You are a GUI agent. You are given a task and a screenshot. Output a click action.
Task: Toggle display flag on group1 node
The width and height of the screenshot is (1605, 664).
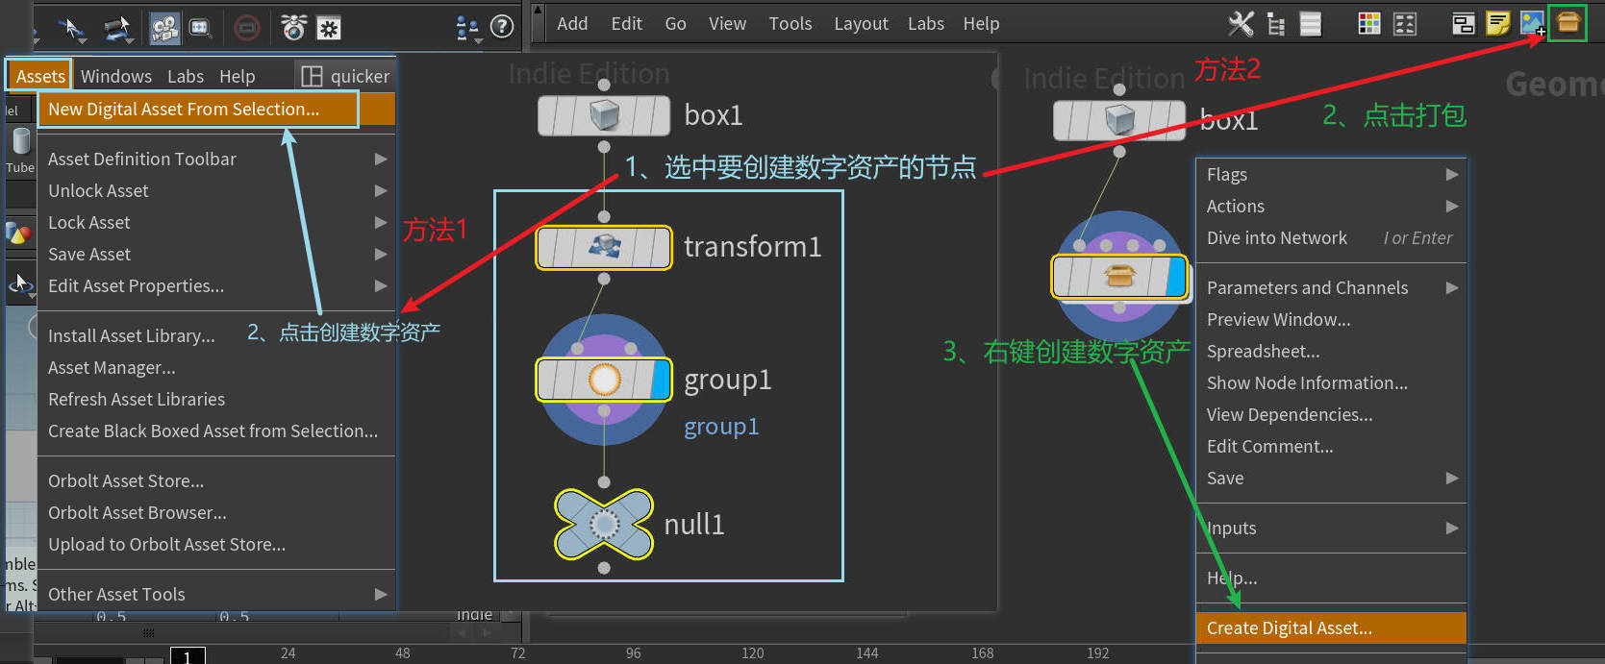(662, 380)
